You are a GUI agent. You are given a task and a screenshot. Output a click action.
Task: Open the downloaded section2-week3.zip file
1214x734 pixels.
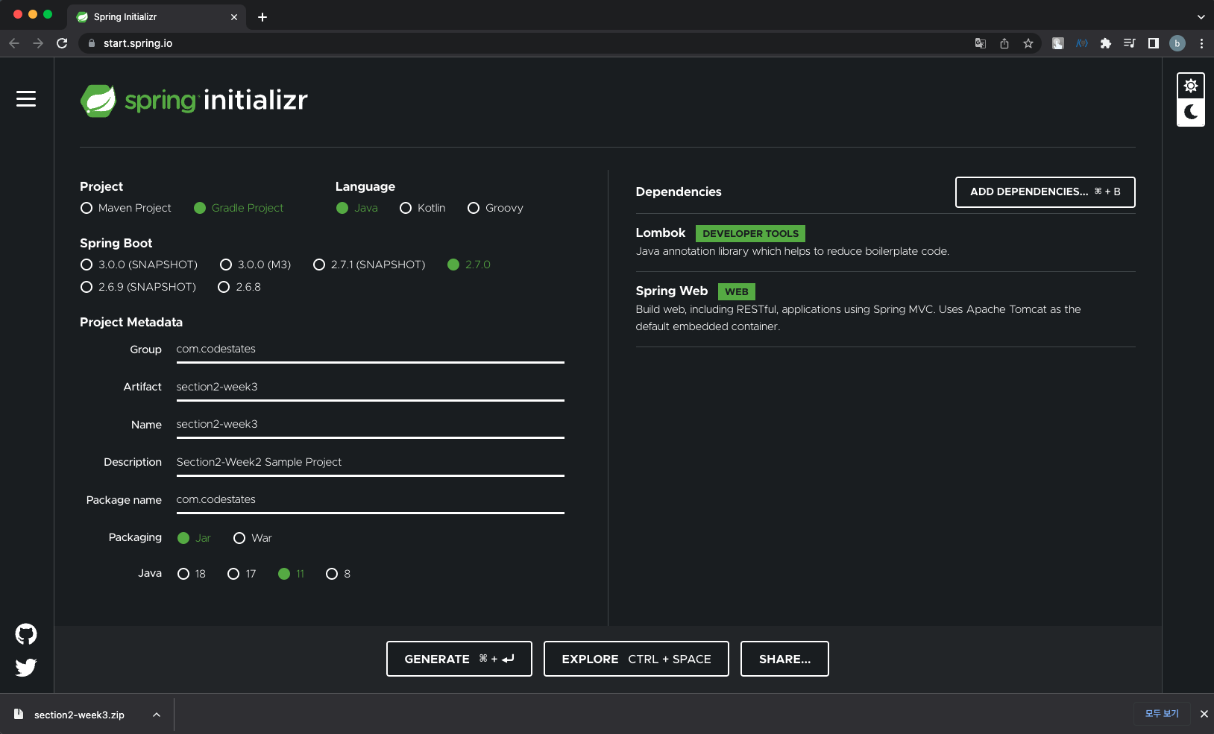[79, 715]
